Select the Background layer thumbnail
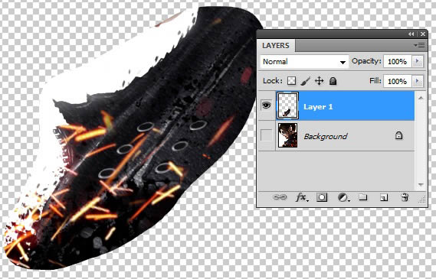The width and height of the screenshot is (436, 279). click(287, 135)
